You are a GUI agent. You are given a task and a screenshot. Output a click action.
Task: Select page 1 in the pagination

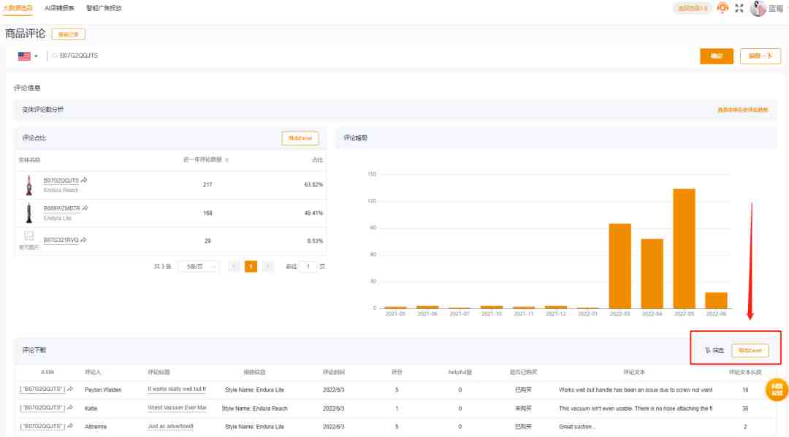[251, 266]
